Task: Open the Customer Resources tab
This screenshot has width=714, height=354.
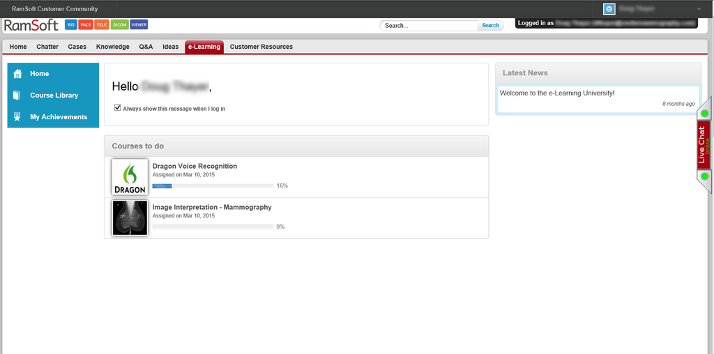Action: [x=261, y=47]
